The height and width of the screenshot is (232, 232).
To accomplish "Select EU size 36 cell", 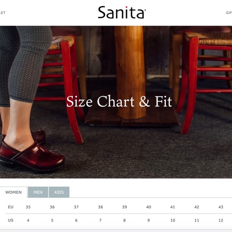I will pyautogui.click(x=52, y=207).
